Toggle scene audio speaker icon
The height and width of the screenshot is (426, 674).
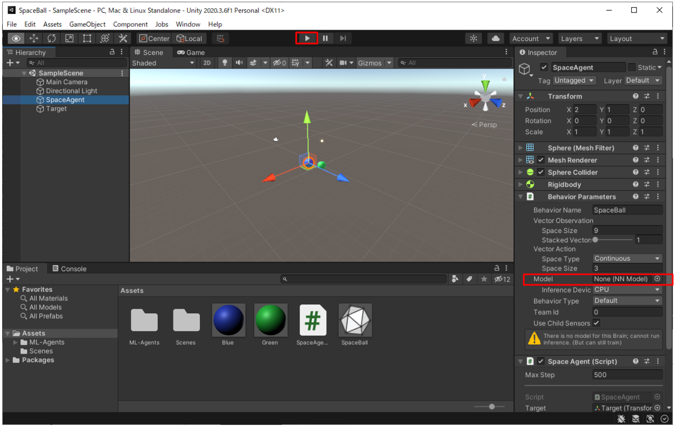(239, 63)
